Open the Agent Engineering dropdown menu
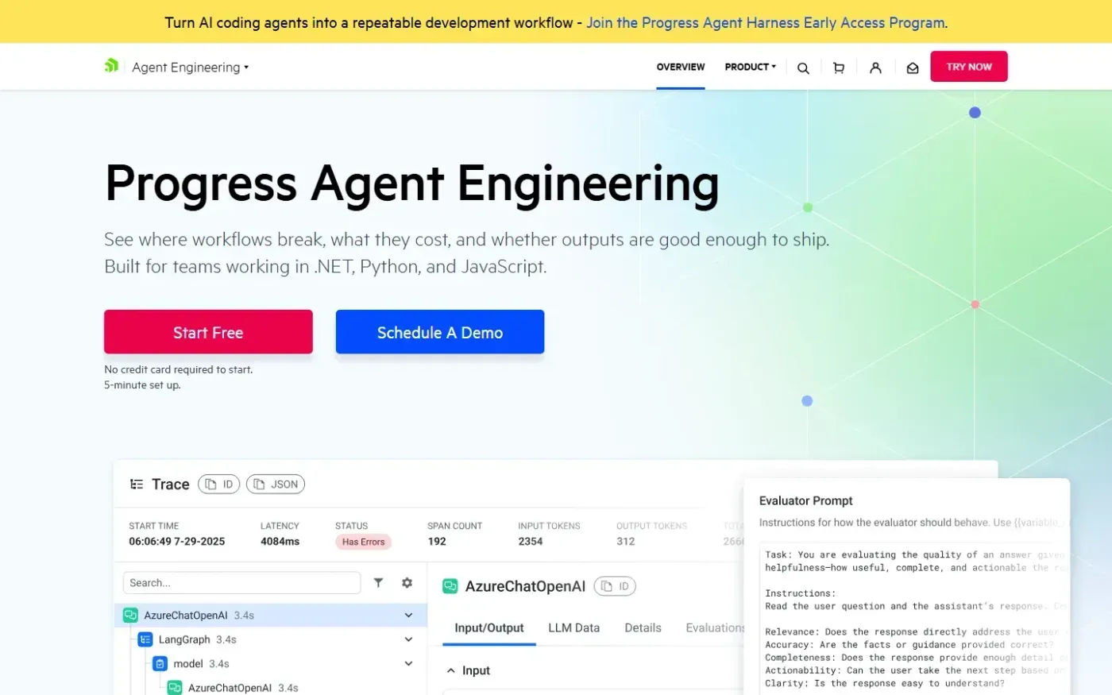The width and height of the screenshot is (1112, 695). coord(191,68)
